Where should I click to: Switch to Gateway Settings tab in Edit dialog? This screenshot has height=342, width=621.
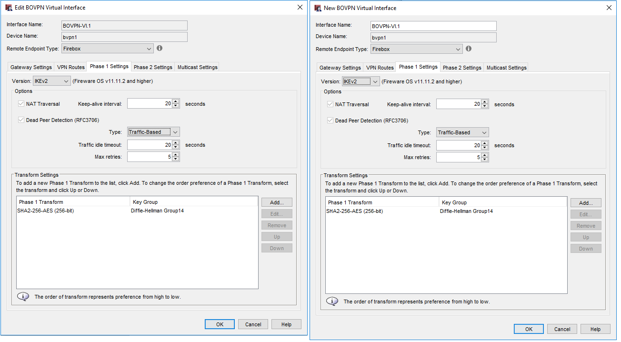tap(31, 67)
